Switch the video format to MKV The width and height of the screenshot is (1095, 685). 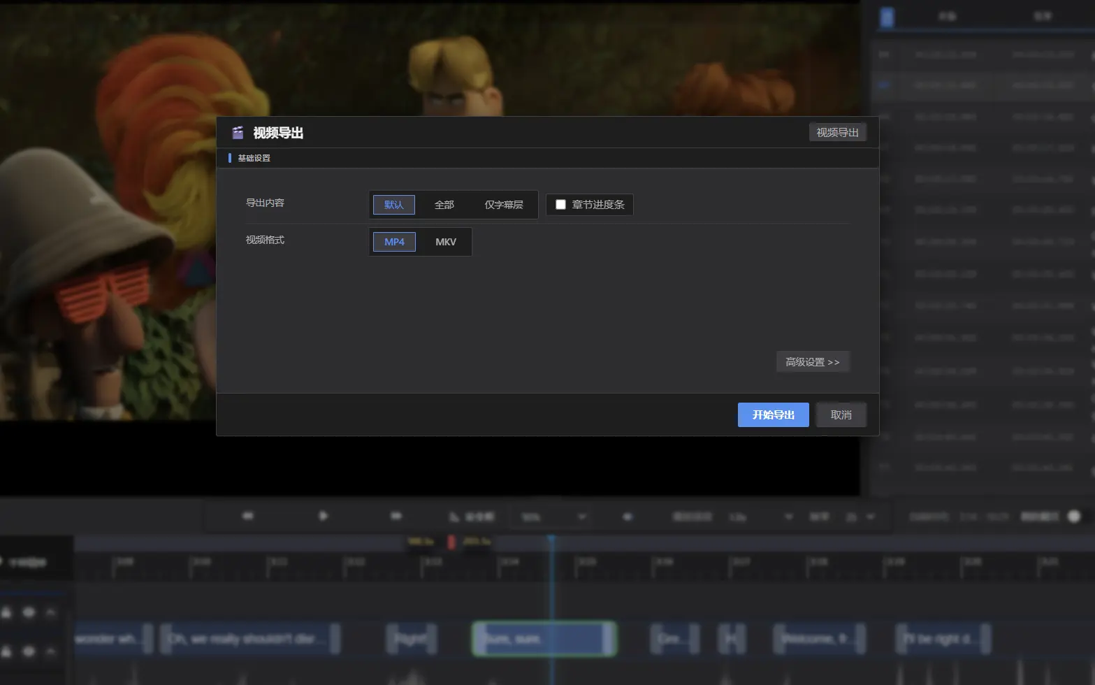(x=446, y=242)
